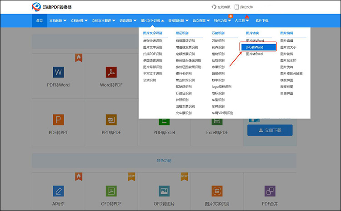Expand the AI工具 navigation dropdown

point(242,20)
